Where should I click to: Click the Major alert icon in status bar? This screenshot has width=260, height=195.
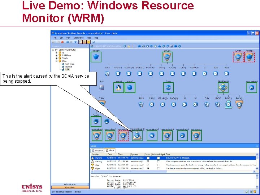[255, 192]
